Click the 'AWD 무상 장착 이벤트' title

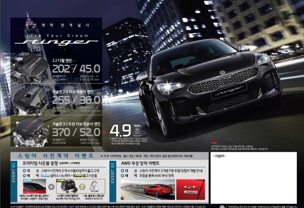(140, 163)
